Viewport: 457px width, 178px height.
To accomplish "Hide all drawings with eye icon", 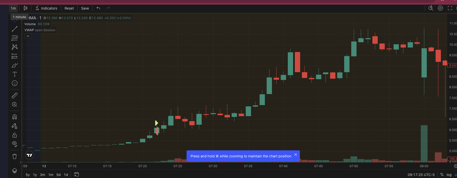I will pyautogui.click(x=15, y=144).
